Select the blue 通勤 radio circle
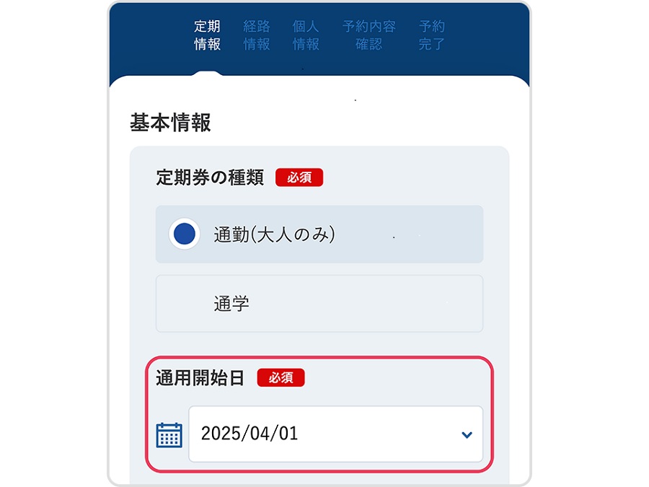The width and height of the screenshot is (649, 487). pyautogui.click(x=184, y=234)
